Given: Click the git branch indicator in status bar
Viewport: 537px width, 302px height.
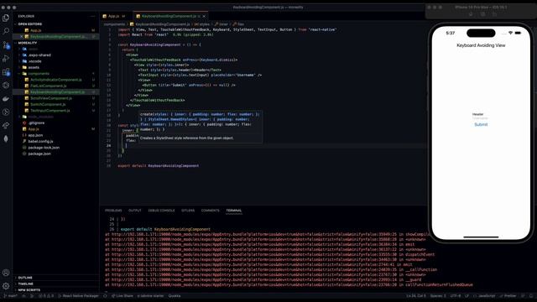Looking at the screenshot, I should [11, 296].
